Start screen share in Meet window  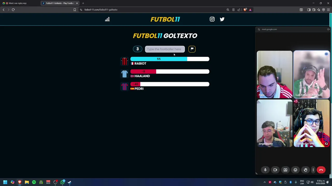point(285,170)
